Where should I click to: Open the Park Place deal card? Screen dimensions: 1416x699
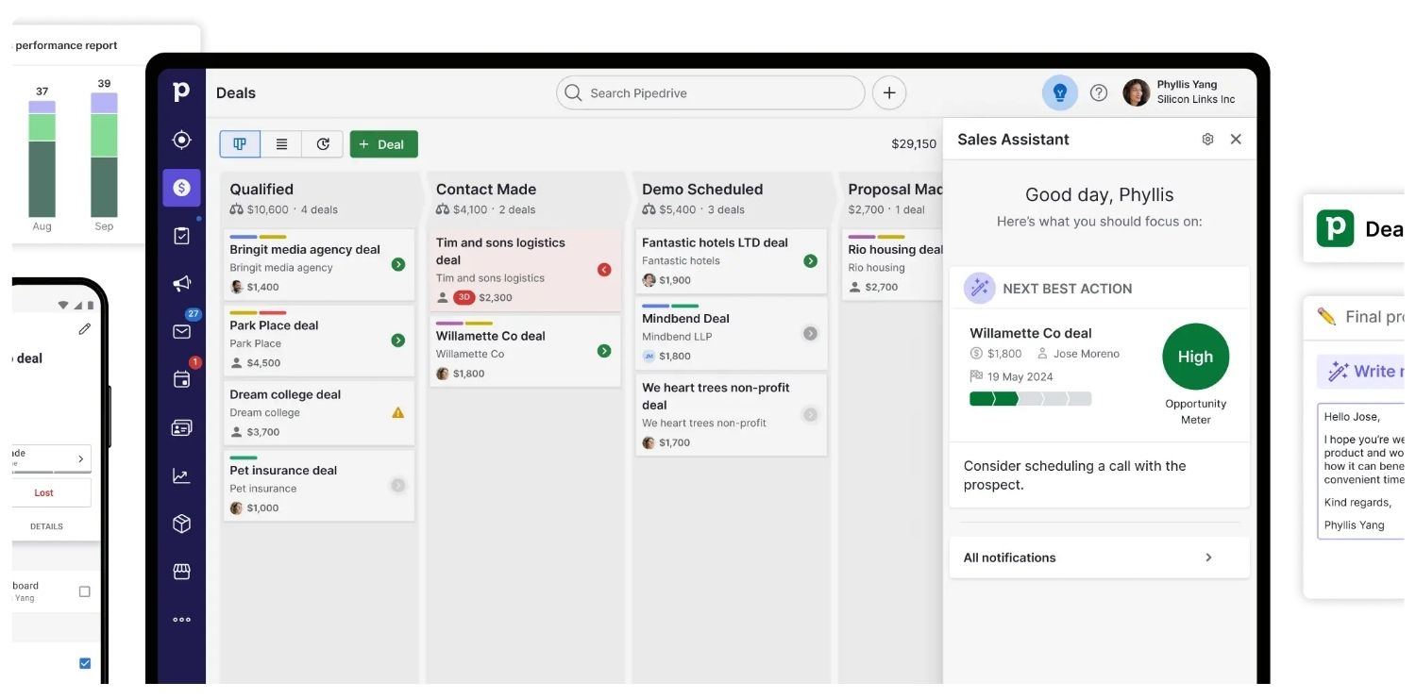(319, 340)
